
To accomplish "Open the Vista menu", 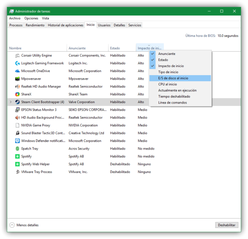I will click(x=45, y=18).
